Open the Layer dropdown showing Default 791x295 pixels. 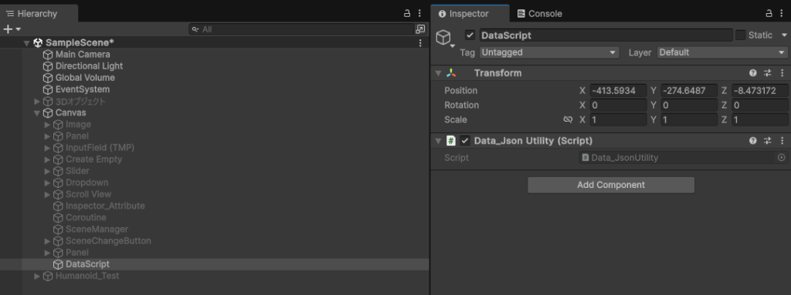point(722,52)
